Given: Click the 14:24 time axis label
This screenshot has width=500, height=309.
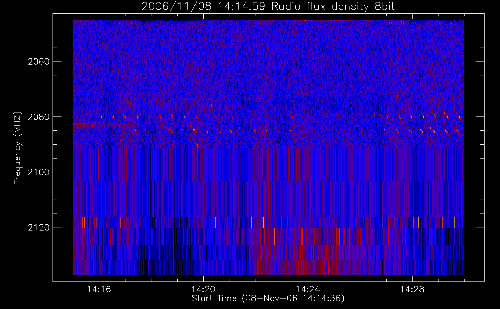Looking at the screenshot, I should coord(308,289).
